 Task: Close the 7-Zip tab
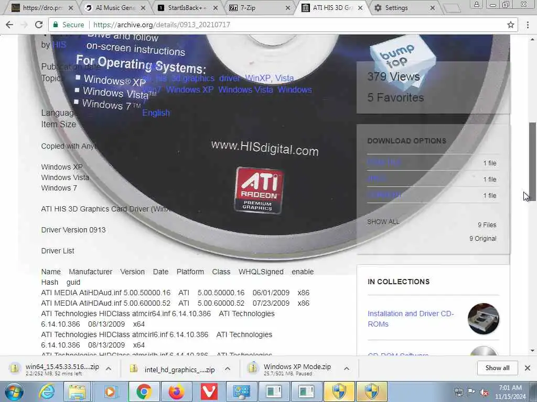(288, 8)
